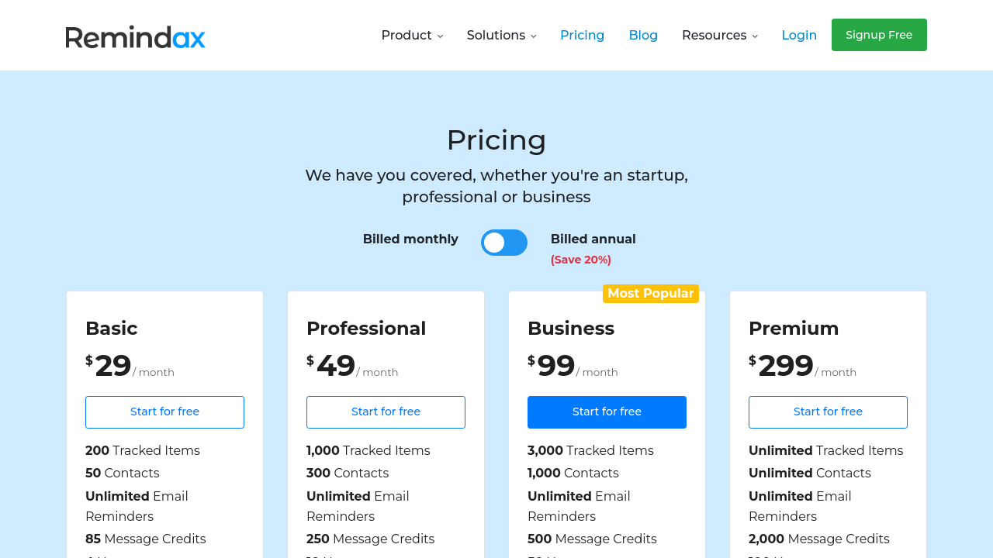
Task: Click the Most Popular badge
Action: point(650,294)
